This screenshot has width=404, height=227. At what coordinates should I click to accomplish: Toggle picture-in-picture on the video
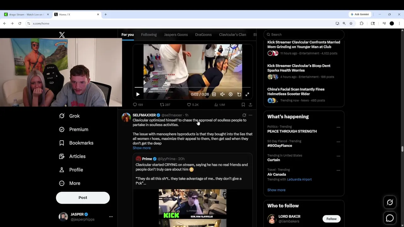tap(239, 94)
